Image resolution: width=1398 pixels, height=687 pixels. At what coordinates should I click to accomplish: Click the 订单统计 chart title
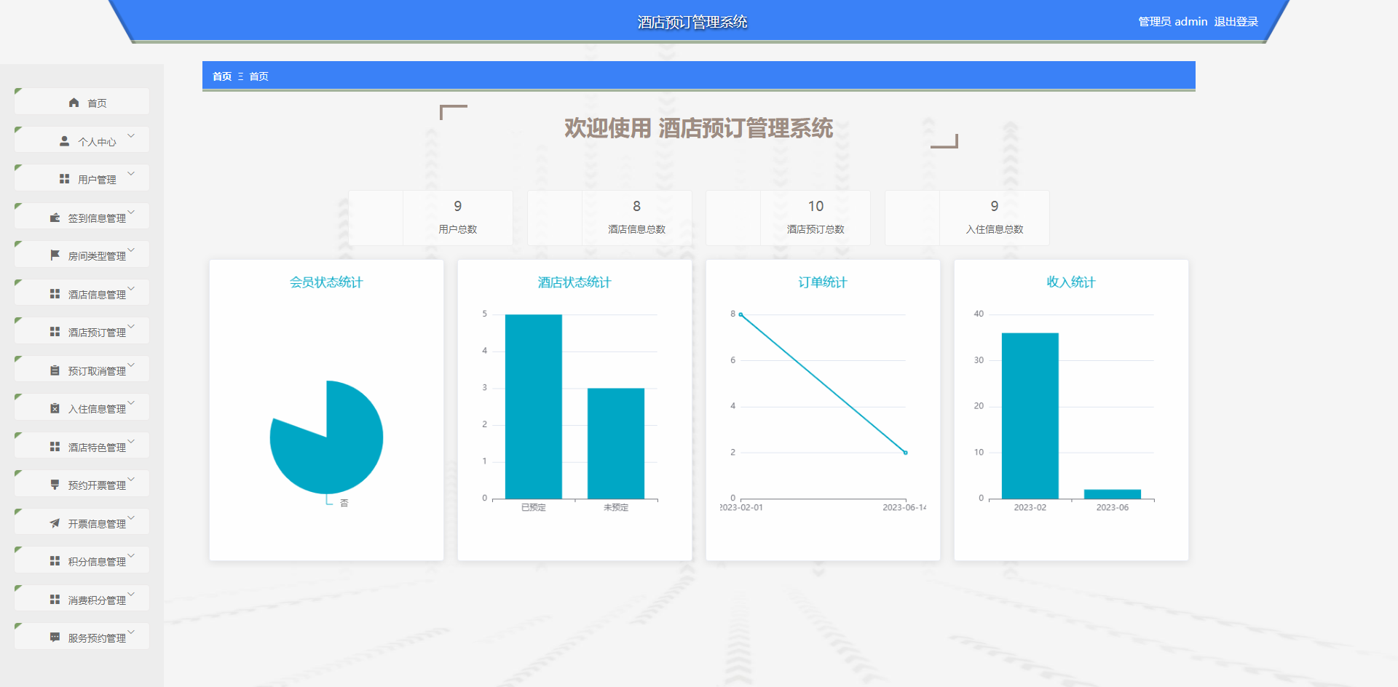click(x=823, y=282)
